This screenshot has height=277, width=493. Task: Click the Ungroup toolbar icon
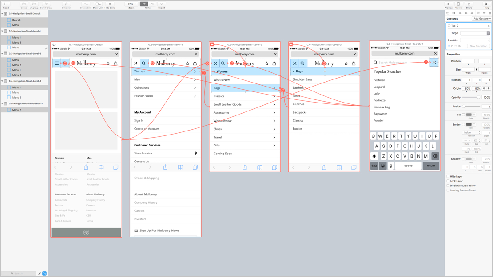(34, 4)
